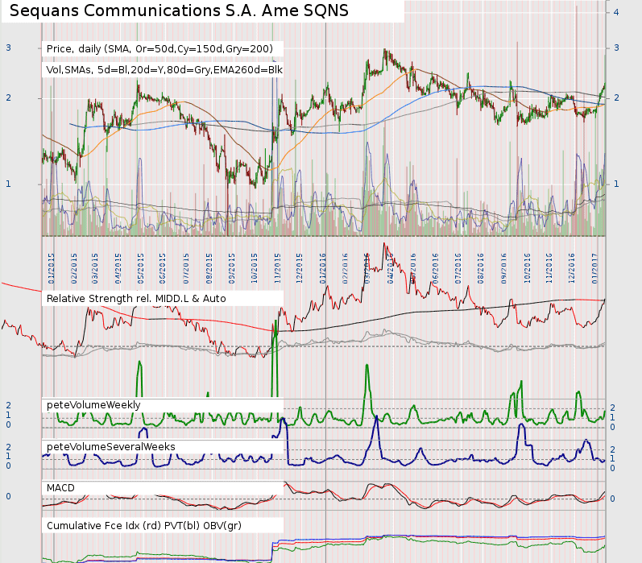The image size is (642, 563).
Task: Click the 03/2015 date axis label
Action: pos(95,268)
